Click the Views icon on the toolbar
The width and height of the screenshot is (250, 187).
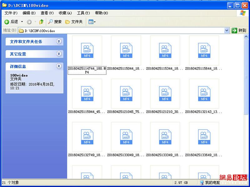pyautogui.click(x=91, y=22)
